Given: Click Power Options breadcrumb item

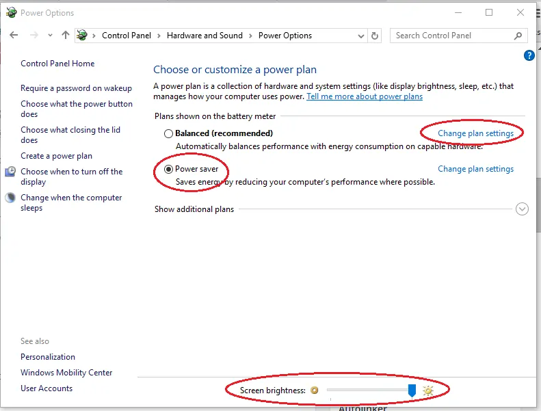Looking at the screenshot, I should click(x=285, y=36).
